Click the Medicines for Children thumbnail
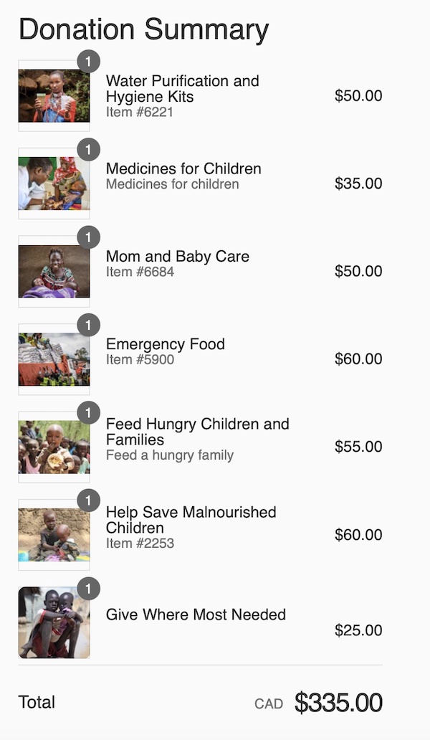Viewport: 430px width, 740px height. [54, 184]
